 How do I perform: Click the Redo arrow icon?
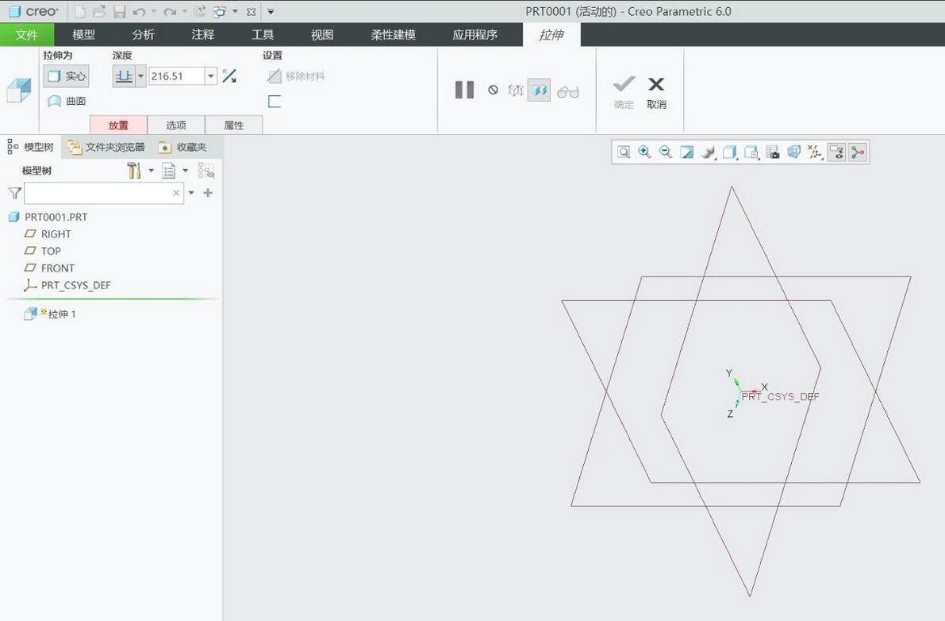(169, 11)
